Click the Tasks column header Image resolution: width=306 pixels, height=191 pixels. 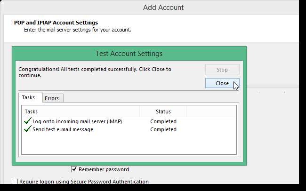[x=81, y=111]
